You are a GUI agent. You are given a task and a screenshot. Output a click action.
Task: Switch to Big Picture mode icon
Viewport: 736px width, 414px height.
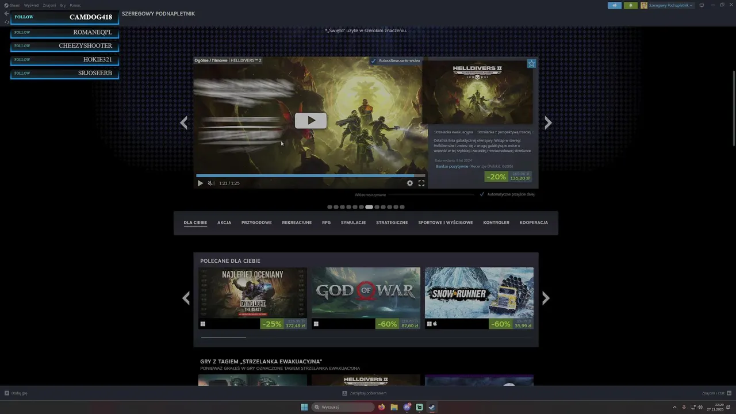pos(701,5)
